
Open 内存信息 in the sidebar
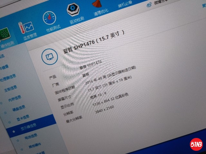click(x=15, y=98)
